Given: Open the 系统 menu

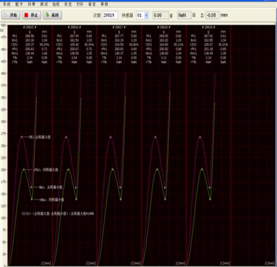Looking at the screenshot, I should [x=7, y=4].
